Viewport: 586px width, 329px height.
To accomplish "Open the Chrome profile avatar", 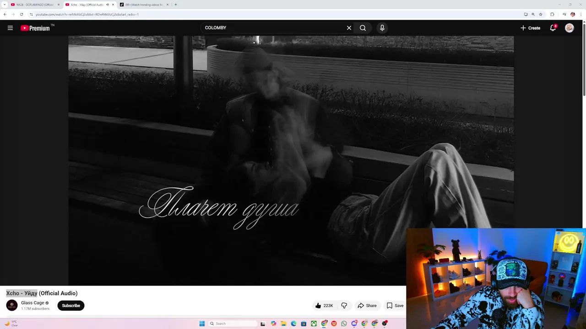I will pos(573,14).
